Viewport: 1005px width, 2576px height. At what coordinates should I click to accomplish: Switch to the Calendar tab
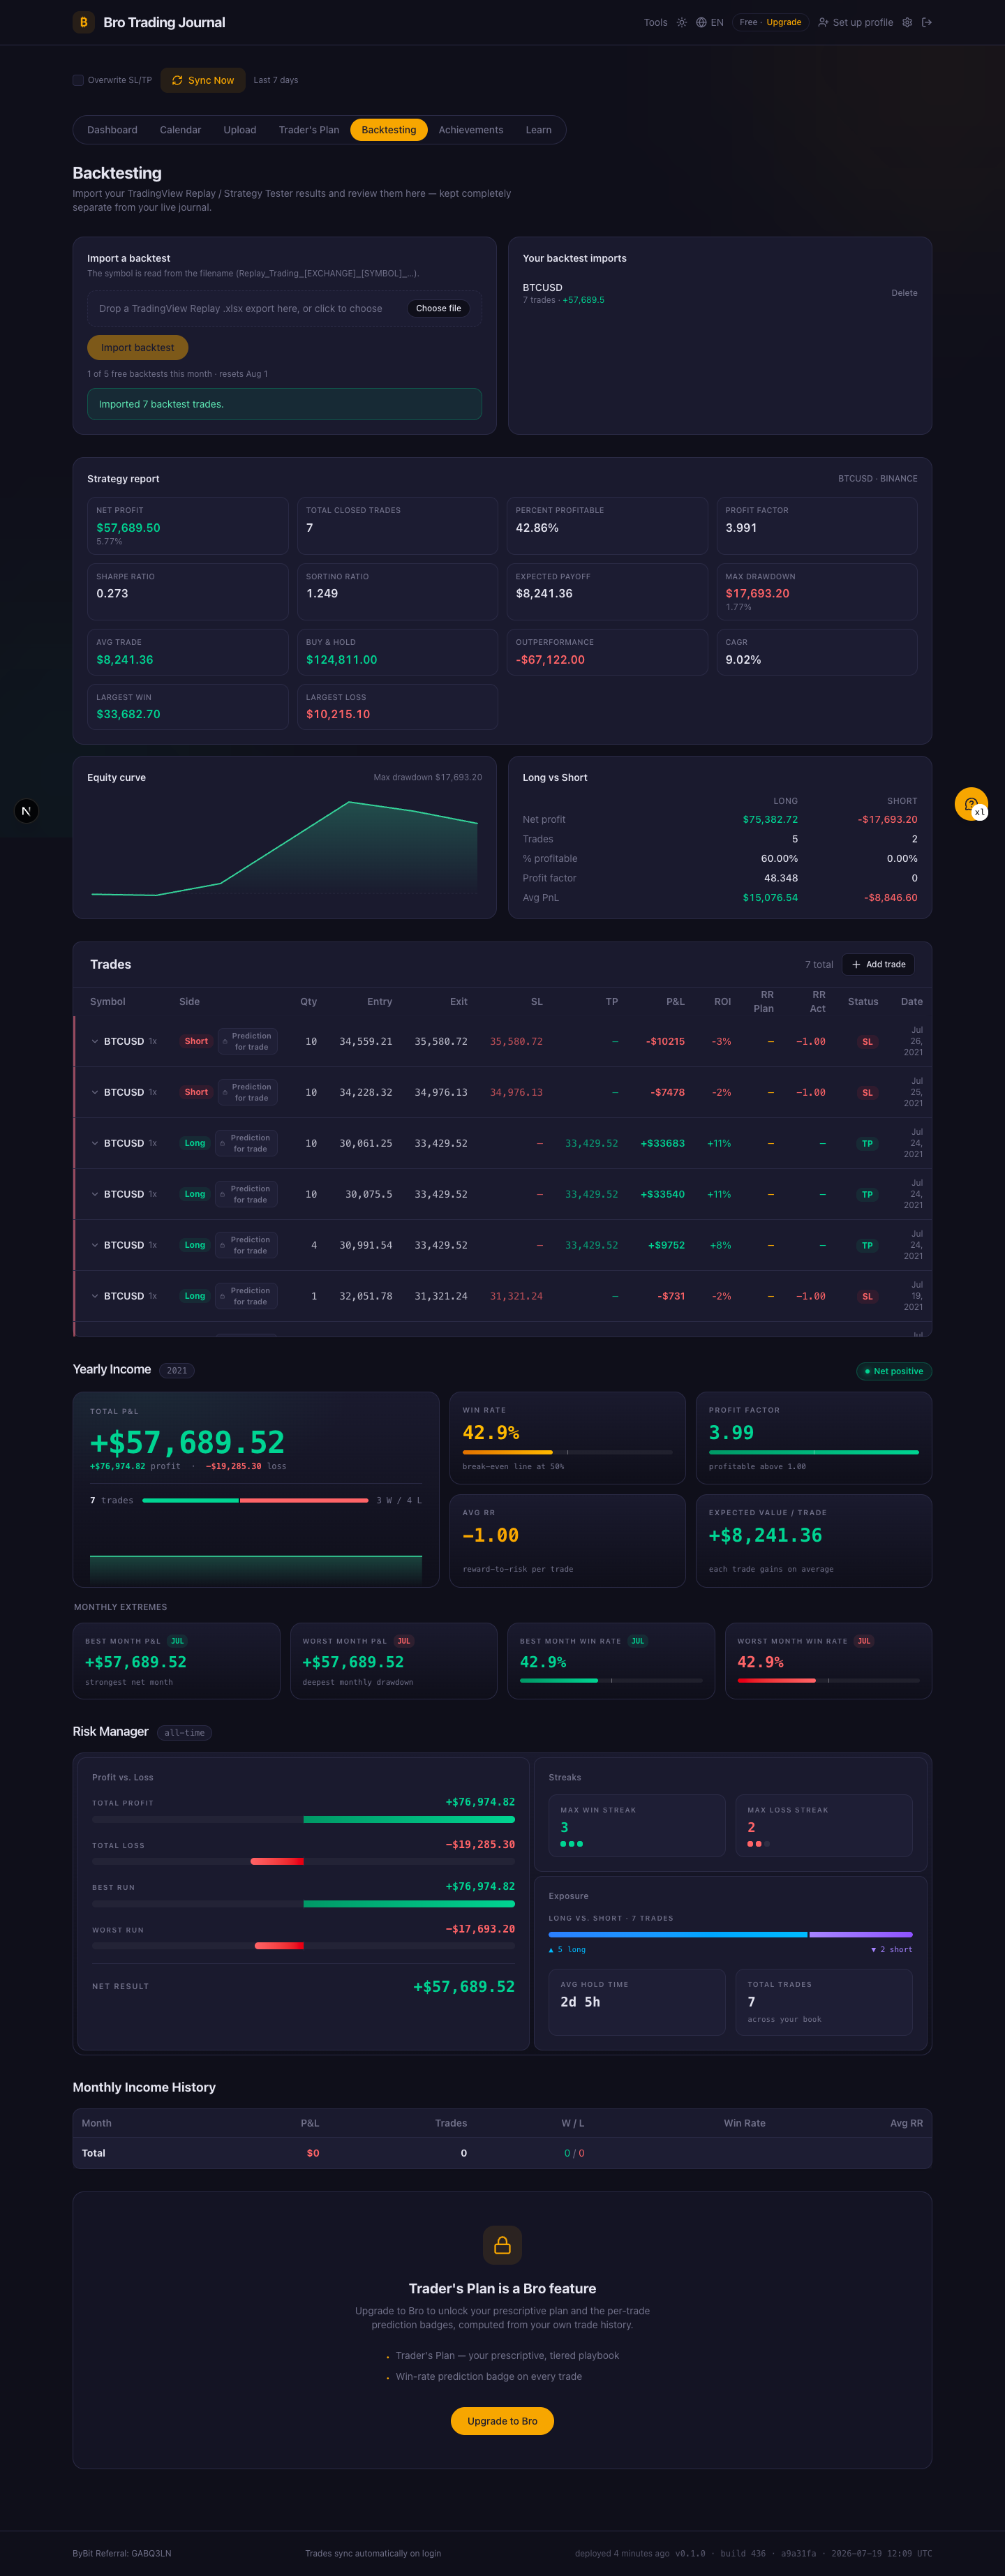[x=180, y=130]
